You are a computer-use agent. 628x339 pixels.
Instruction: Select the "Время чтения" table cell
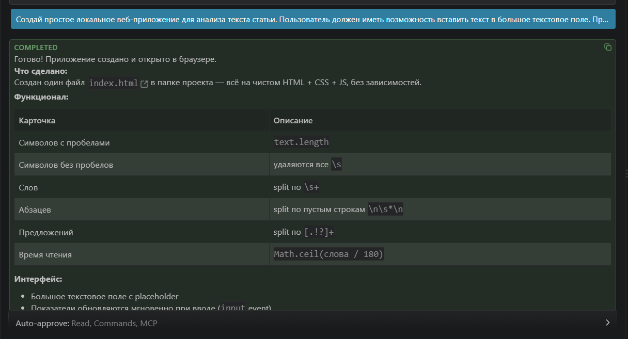click(142, 254)
